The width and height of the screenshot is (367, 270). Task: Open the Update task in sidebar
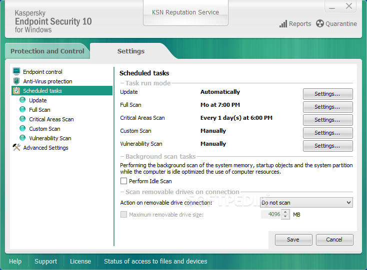[x=38, y=100]
